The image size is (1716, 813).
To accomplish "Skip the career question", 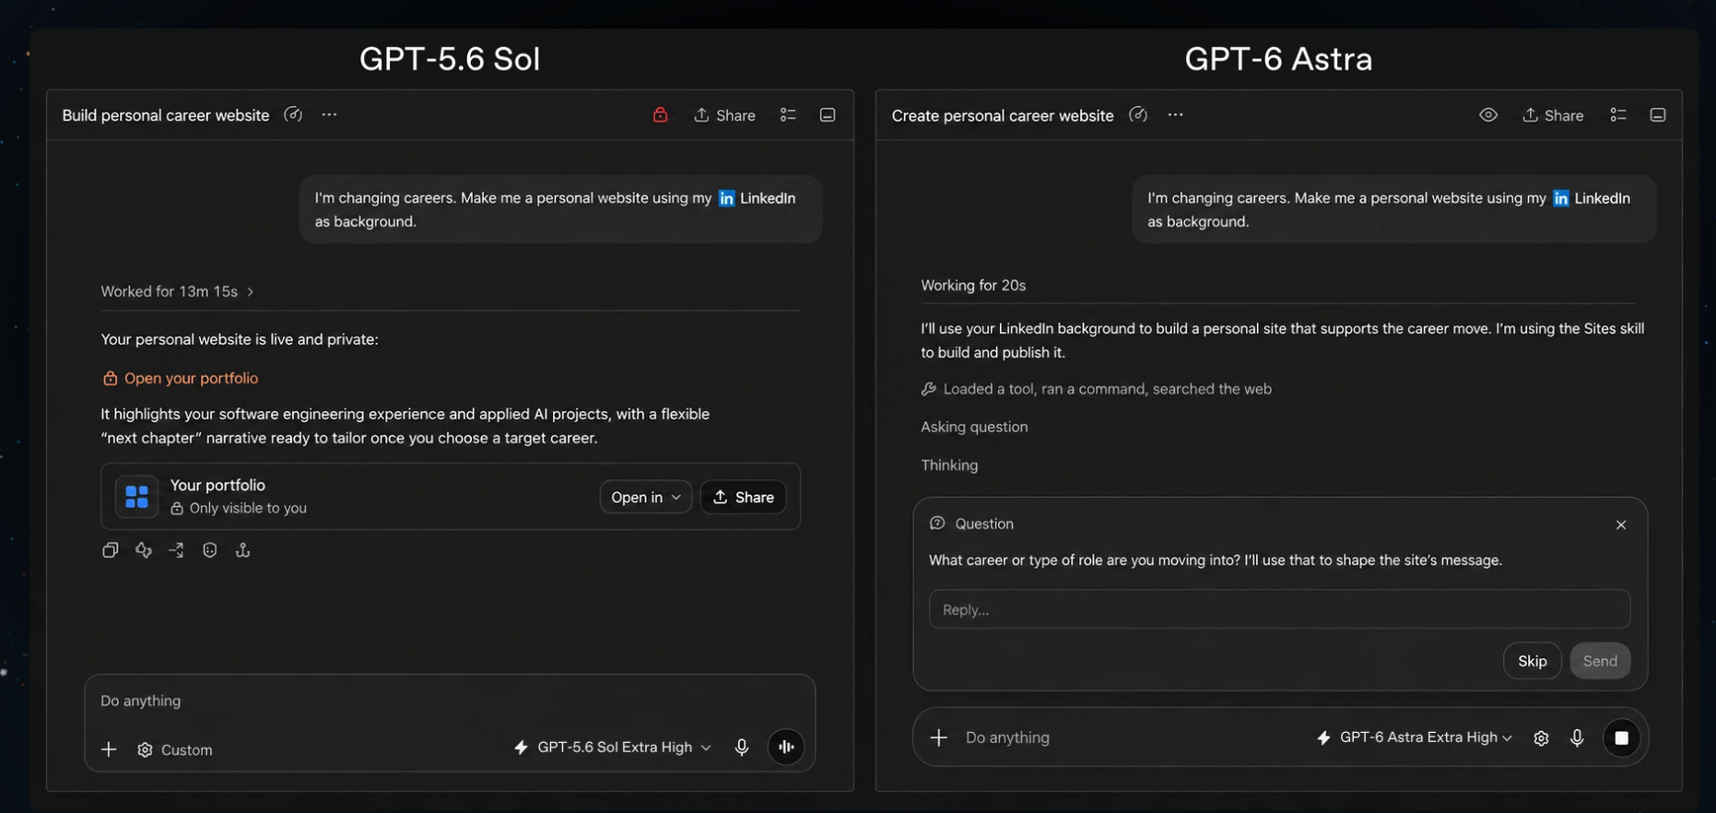I will pyautogui.click(x=1533, y=661).
